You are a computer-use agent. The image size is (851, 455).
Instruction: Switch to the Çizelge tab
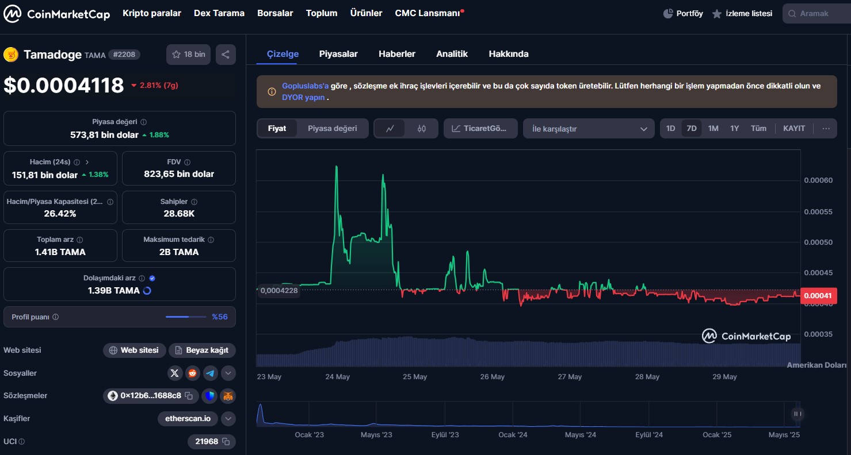[x=283, y=54]
